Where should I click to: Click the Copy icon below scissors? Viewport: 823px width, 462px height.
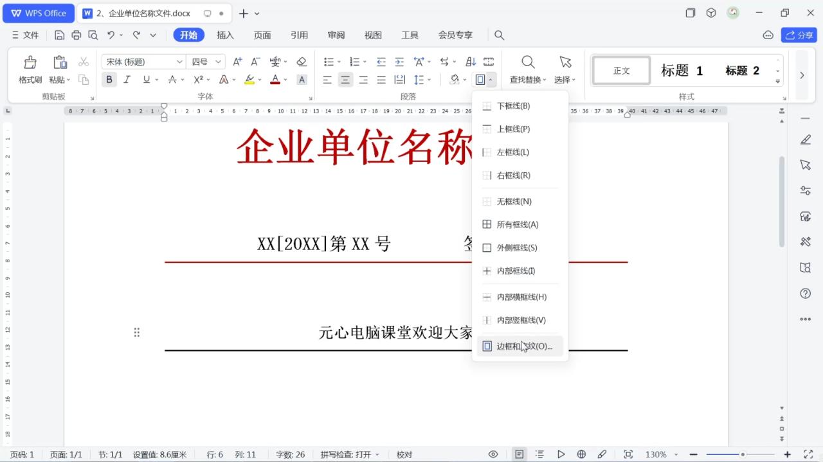click(84, 80)
